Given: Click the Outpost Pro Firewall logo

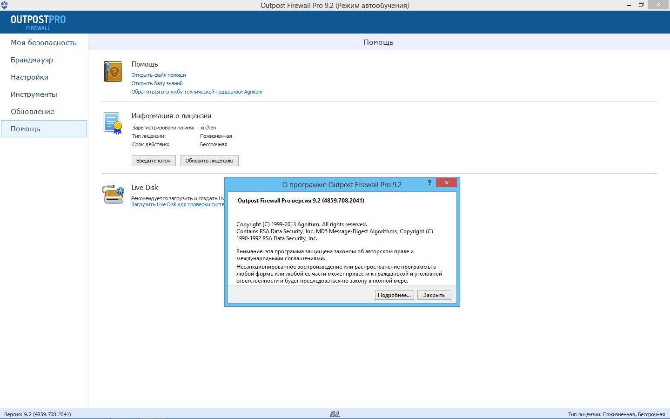Looking at the screenshot, I should (38, 22).
